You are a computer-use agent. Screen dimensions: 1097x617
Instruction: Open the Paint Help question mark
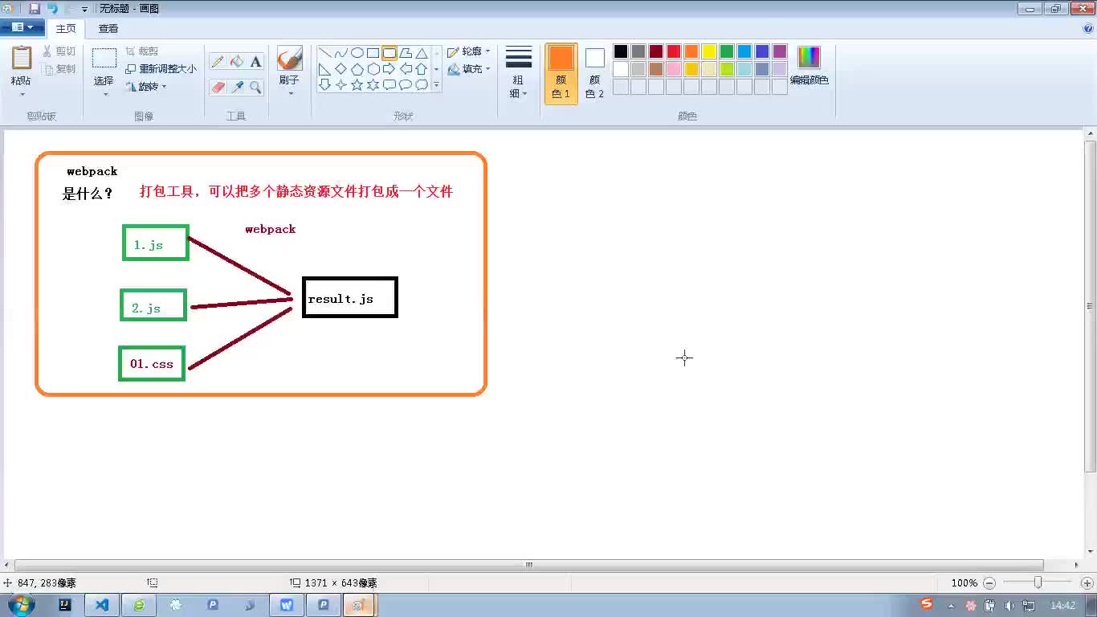click(1088, 28)
